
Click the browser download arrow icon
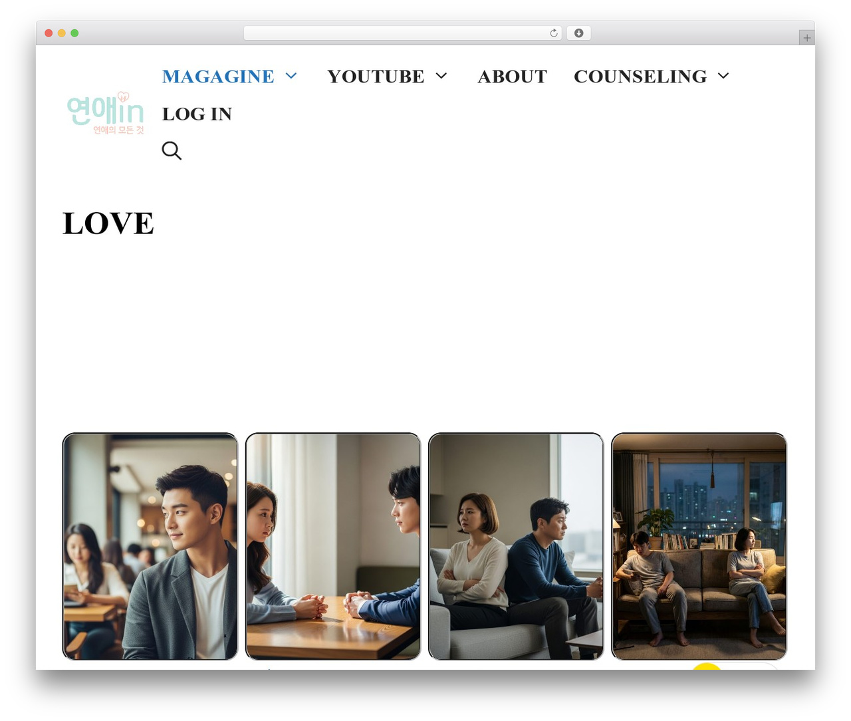pyautogui.click(x=578, y=33)
